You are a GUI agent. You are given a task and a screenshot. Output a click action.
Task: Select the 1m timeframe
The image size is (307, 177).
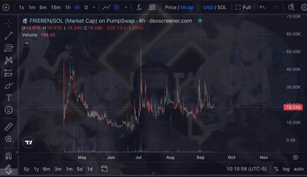click(32, 7)
